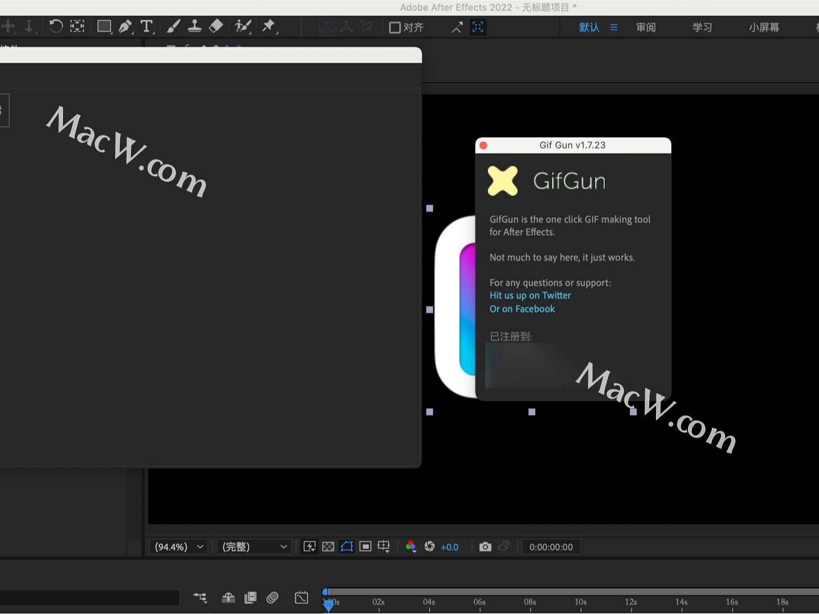The width and height of the screenshot is (819, 614).
Task: Open the Or on Facebook link
Action: point(522,308)
